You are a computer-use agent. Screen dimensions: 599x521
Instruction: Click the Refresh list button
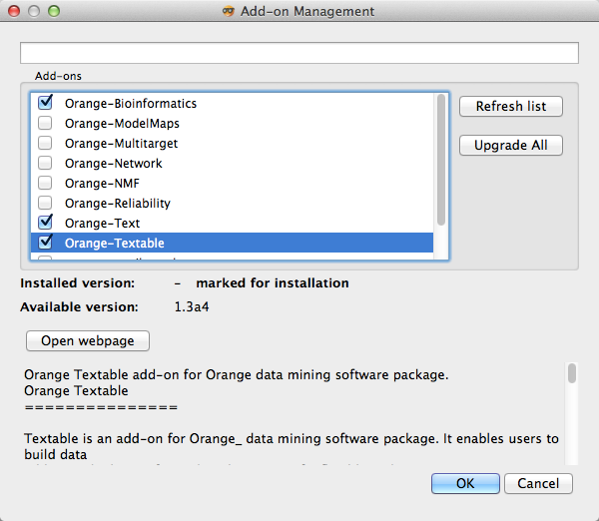pos(511,106)
